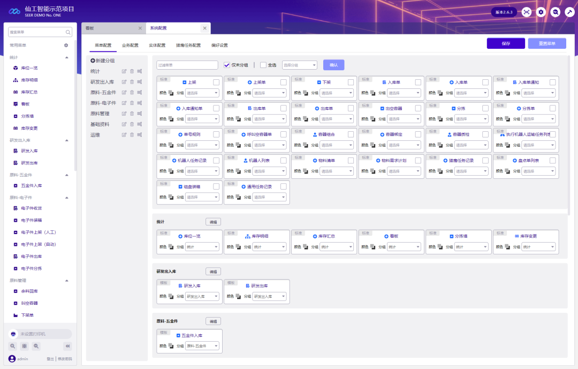Click the sort icon for 运维 group
The image size is (578, 369).
(x=139, y=135)
